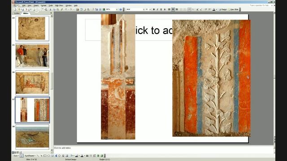The height and width of the screenshot is (161, 287).
Task: Open the formatting toolbar Font Color dropdown arrow
Action: pyautogui.click(x=216, y=9)
